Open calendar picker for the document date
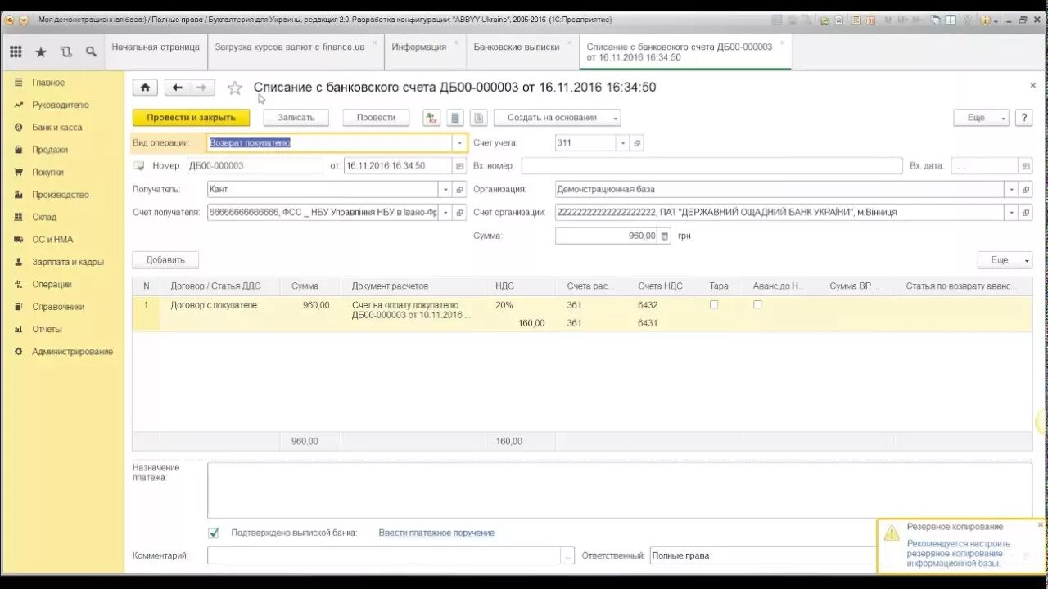 pyautogui.click(x=459, y=166)
